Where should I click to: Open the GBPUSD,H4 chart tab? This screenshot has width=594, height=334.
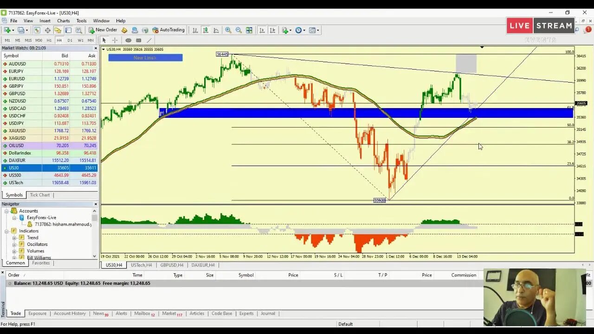tap(172, 265)
